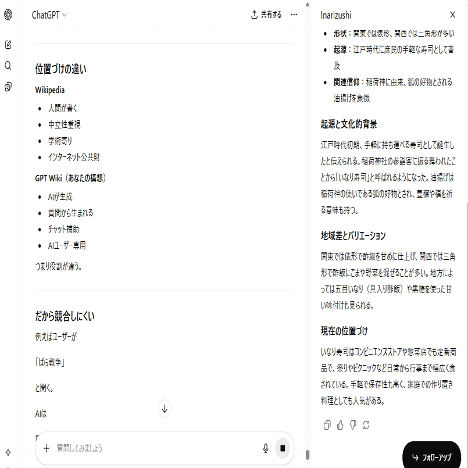Image resolution: width=468 pixels, height=468 pixels.
Task: Click the bullet AIユーザー専用
Action: (x=67, y=245)
